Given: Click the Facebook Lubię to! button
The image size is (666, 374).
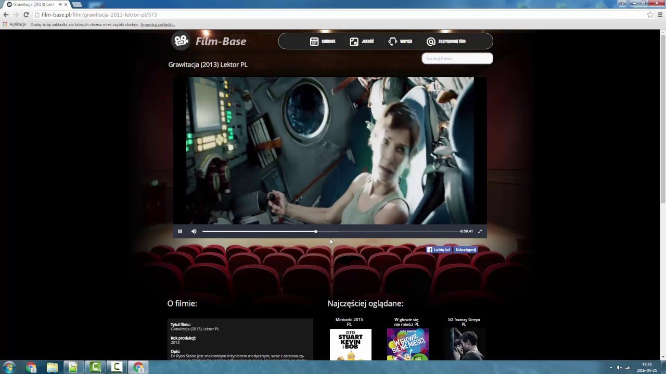Looking at the screenshot, I should point(439,250).
